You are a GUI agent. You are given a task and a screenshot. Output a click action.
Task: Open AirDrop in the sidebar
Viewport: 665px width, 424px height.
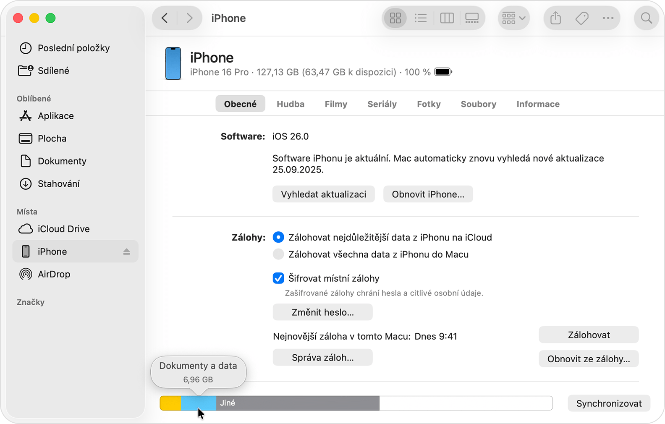pyautogui.click(x=76, y=274)
